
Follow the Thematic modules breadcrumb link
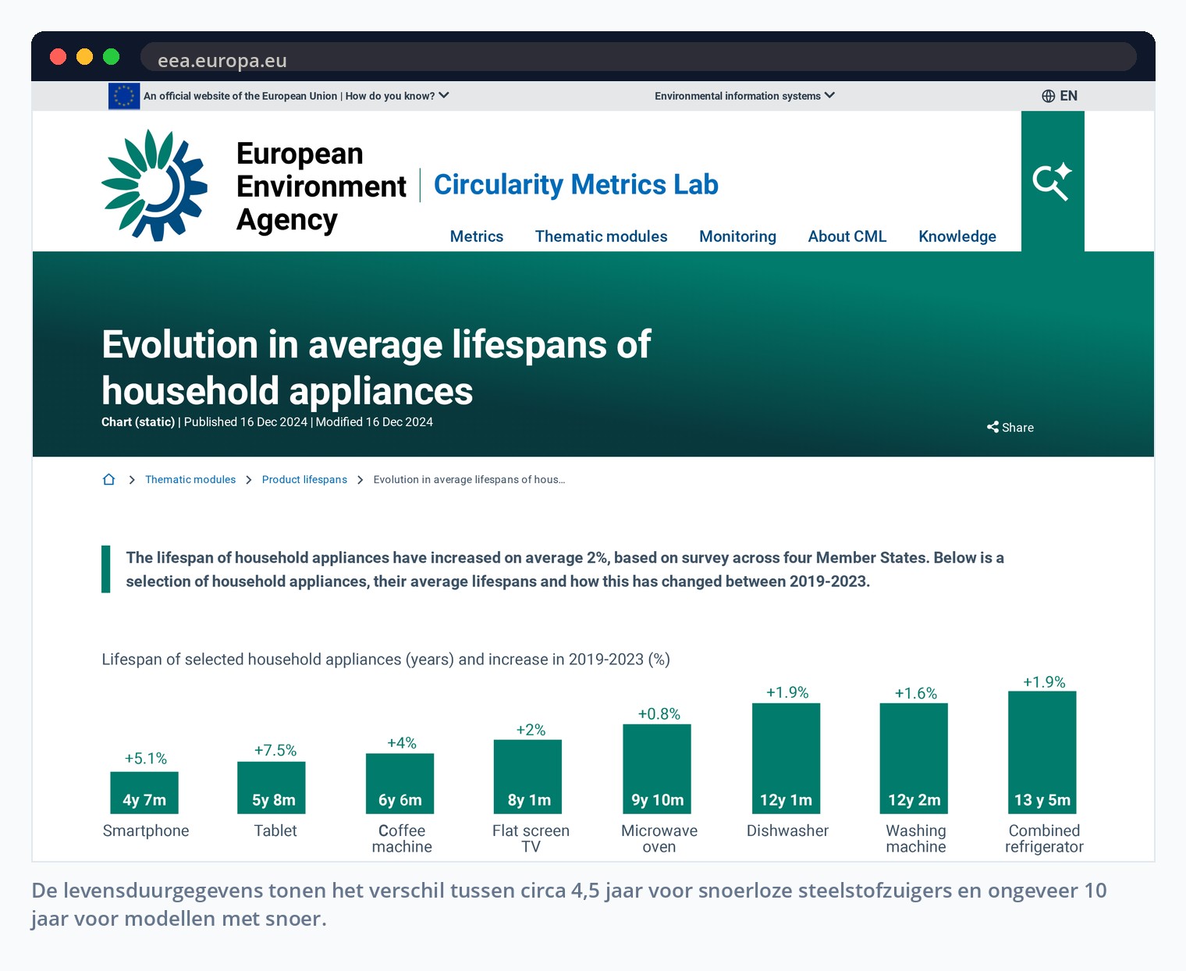click(x=190, y=479)
